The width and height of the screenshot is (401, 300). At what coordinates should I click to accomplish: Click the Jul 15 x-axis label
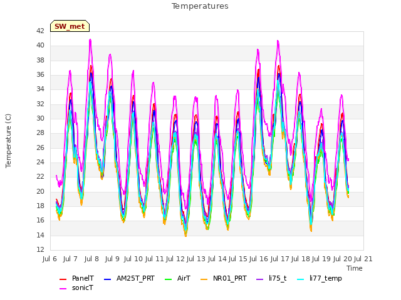tap(238, 259)
